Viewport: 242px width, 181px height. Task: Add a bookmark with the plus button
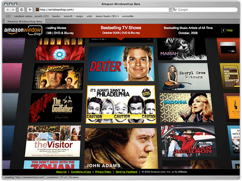[x=30, y=10]
